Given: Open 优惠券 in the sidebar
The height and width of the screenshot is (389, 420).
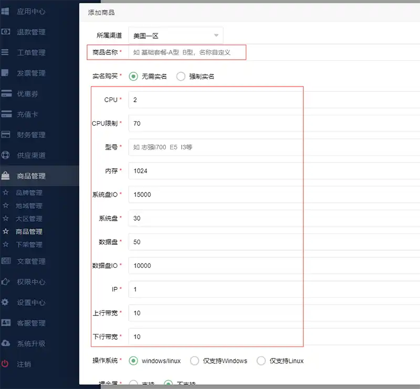Looking at the screenshot, I should click(28, 94).
